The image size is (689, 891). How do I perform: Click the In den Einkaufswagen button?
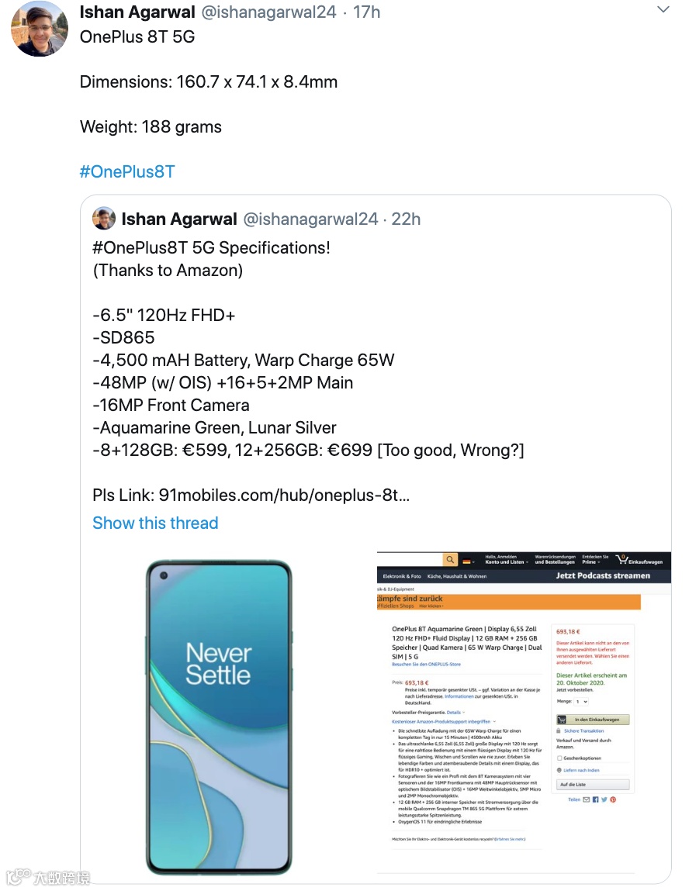pos(592,720)
